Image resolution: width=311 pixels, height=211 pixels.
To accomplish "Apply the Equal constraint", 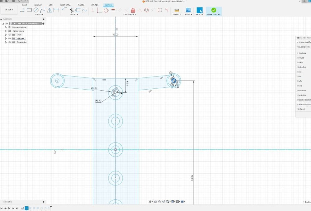I will (113, 10).
